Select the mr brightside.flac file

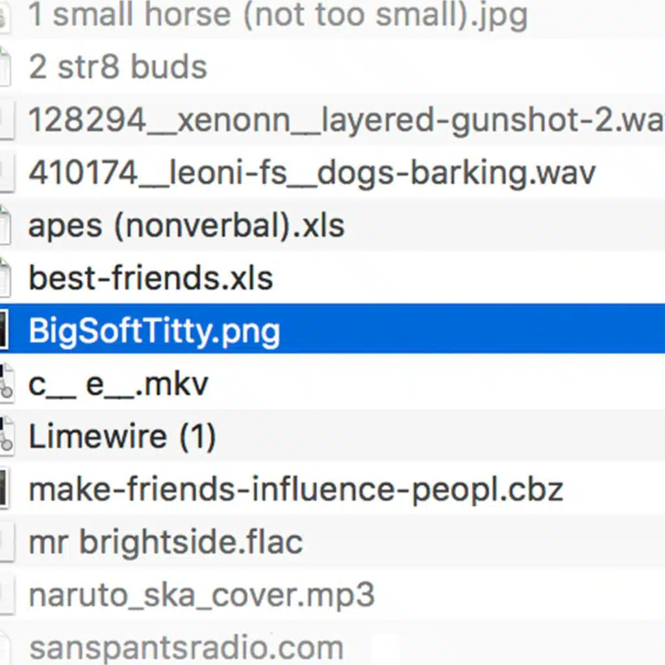166,542
